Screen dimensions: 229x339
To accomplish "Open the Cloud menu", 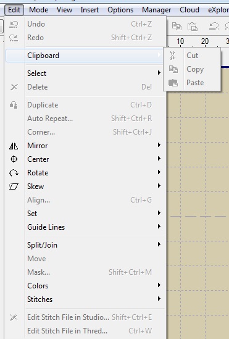I will (189, 10).
